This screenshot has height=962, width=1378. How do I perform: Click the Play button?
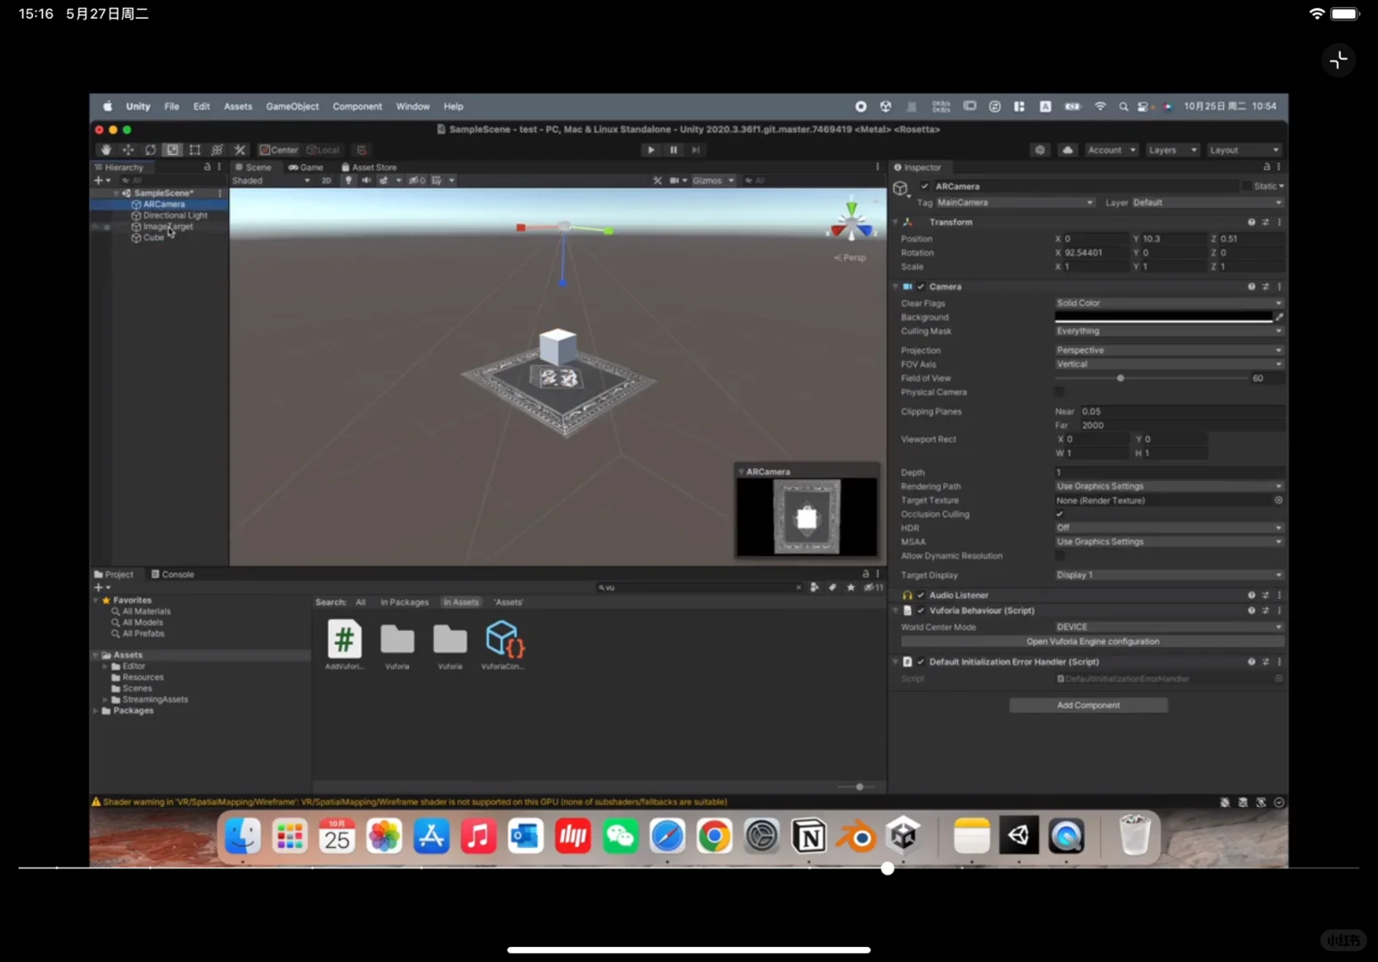point(652,150)
